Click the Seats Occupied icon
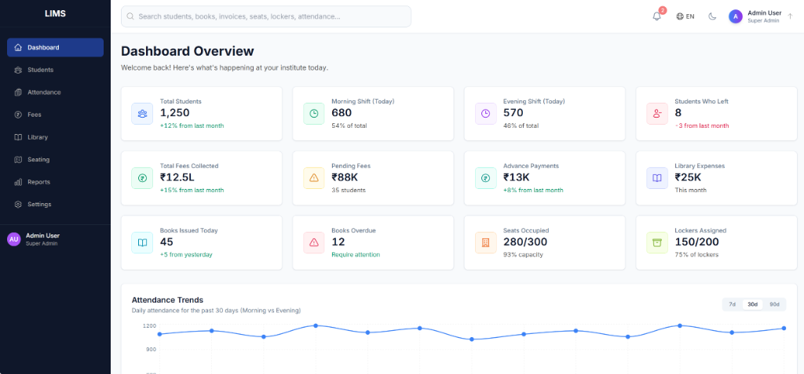The height and width of the screenshot is (374, 804). pos(485,242)
